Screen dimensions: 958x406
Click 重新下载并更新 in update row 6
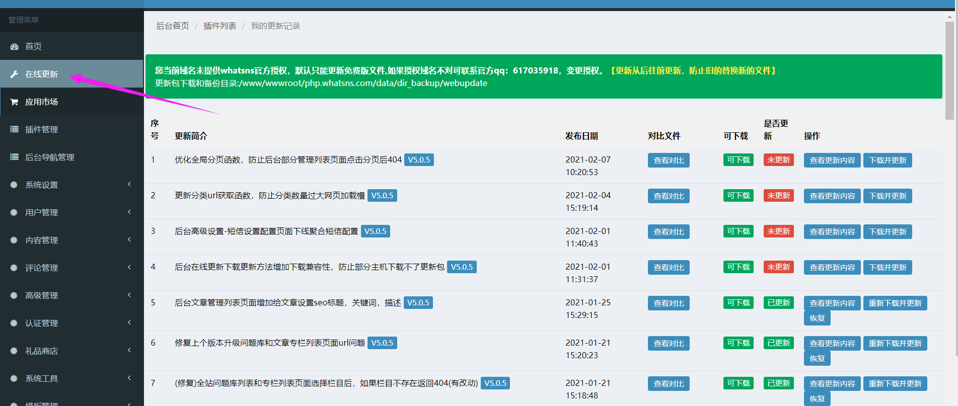coord(895,344)
